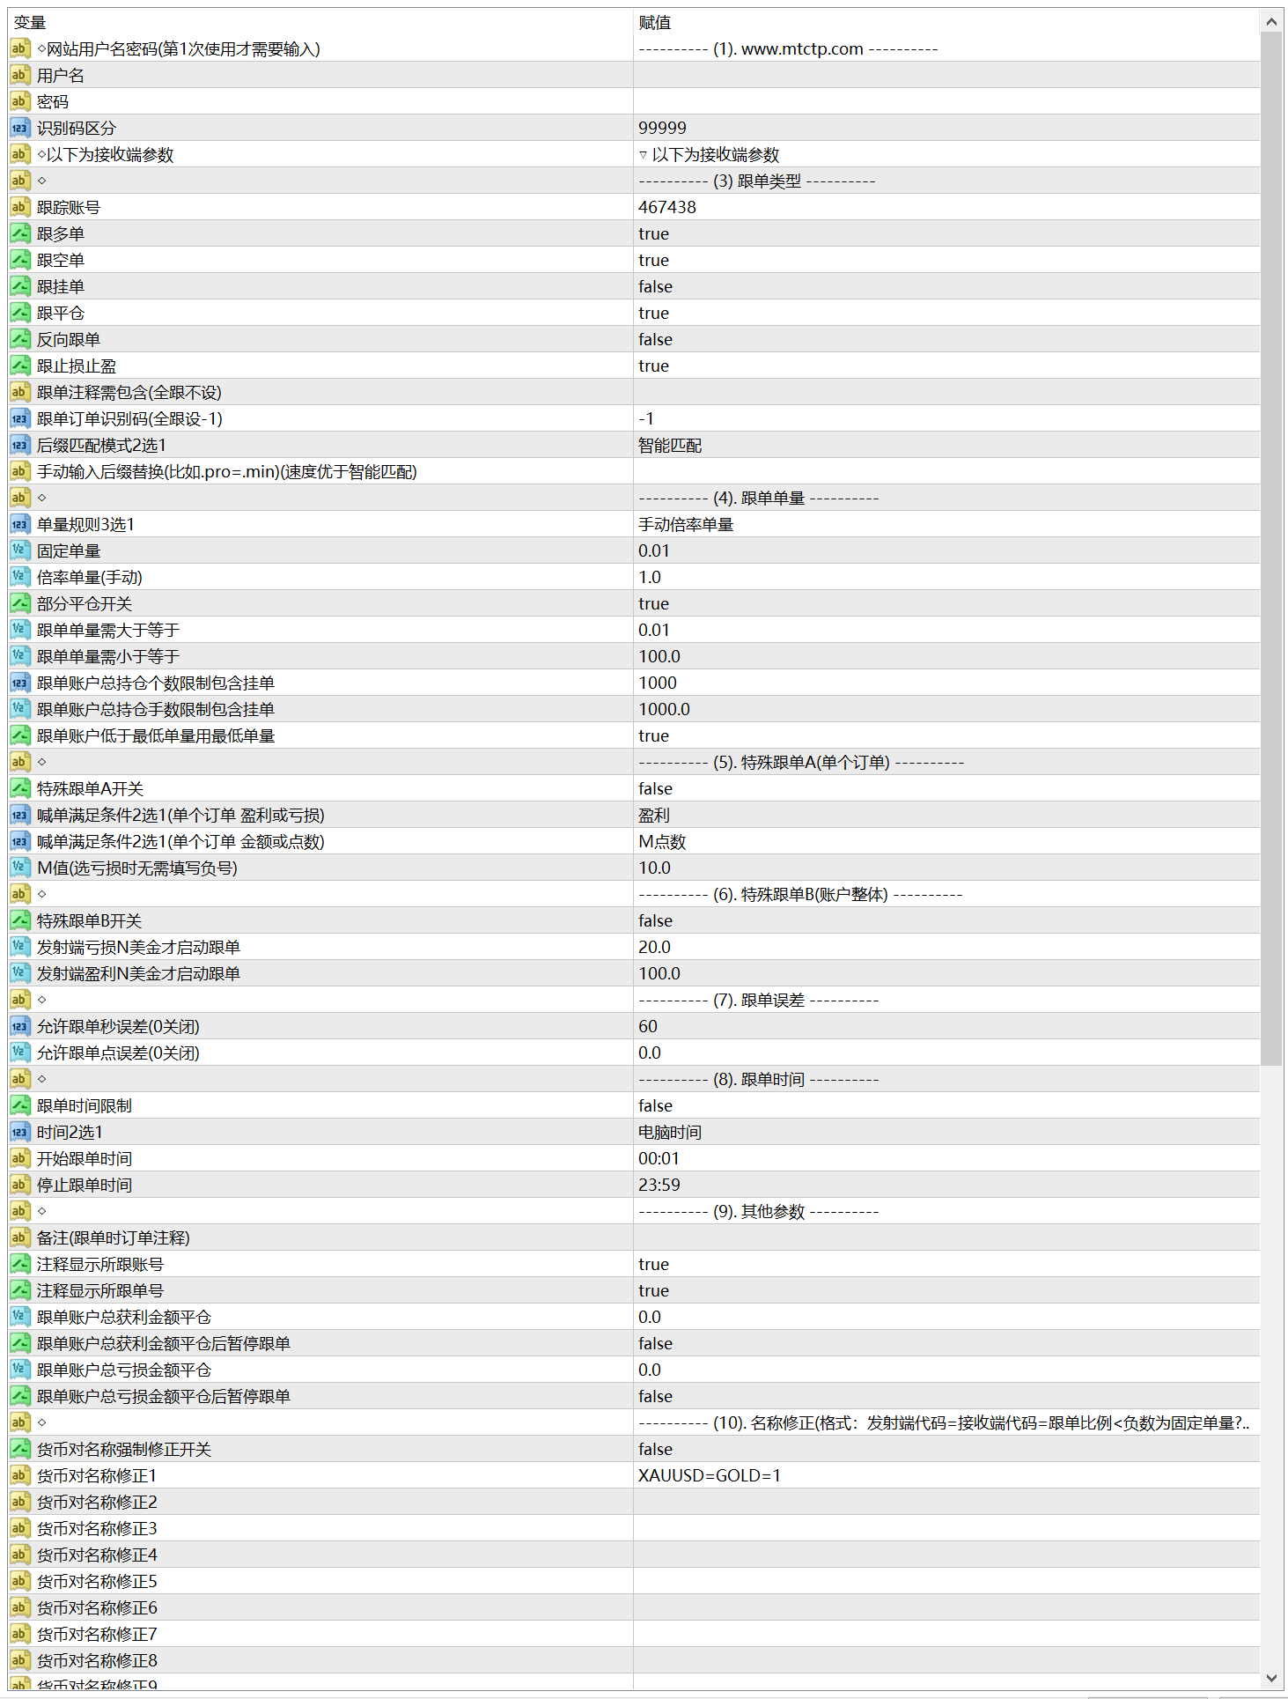Click the double icon beside 跟单单量需大于等于
Screen dimensions: 1288x1699
point(19,630)
